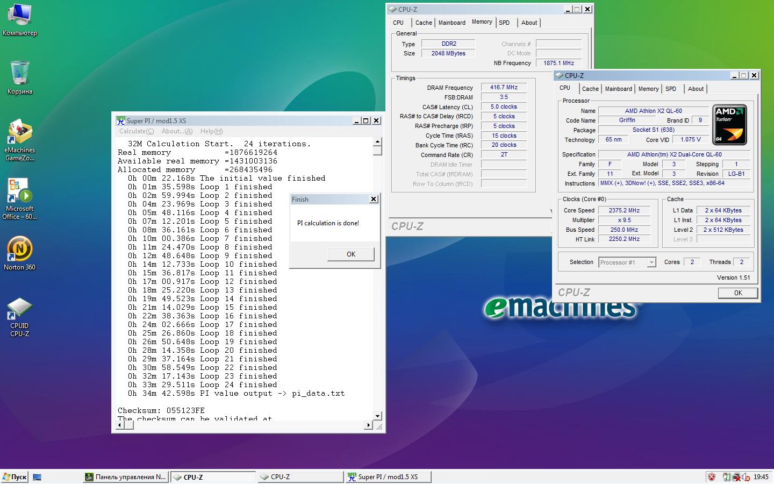Switch to Cache tab in front CPU-Z window

point(590,89)
